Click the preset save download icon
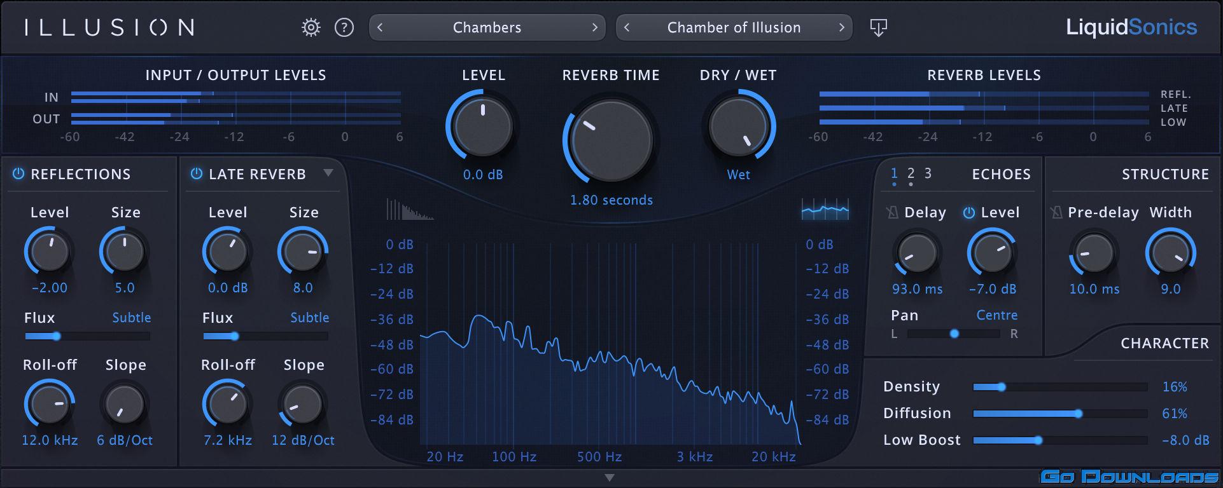 [x=878, y=27]
